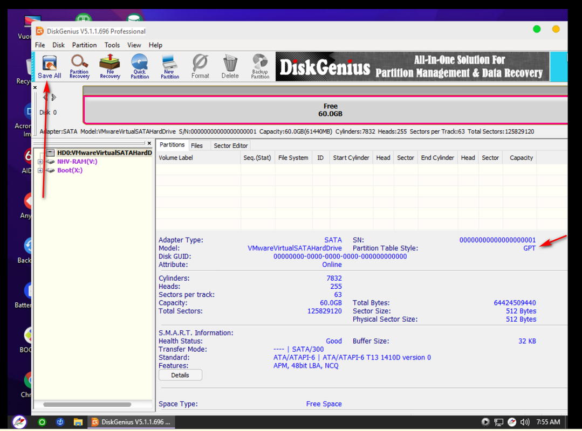
Task: Click the Total Bytes value 64424509440
Action: [x=515, y=303]
